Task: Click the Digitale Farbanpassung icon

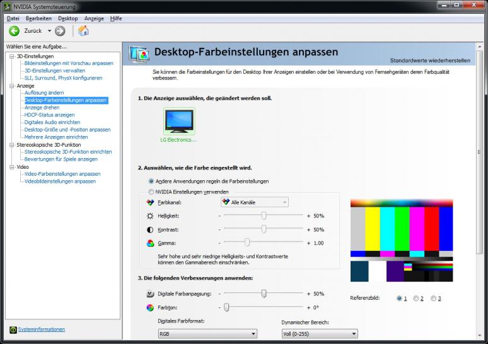Action: [x=150, y=294]
